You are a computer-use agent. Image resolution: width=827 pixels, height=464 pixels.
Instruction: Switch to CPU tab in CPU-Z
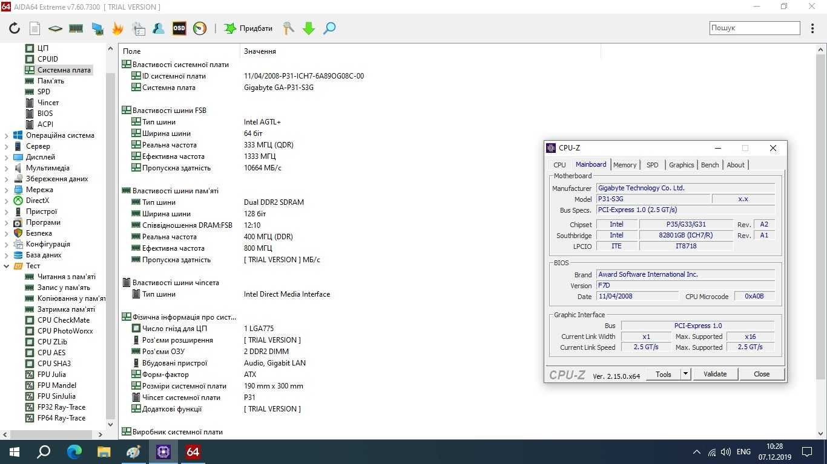[x=559, y=165]
